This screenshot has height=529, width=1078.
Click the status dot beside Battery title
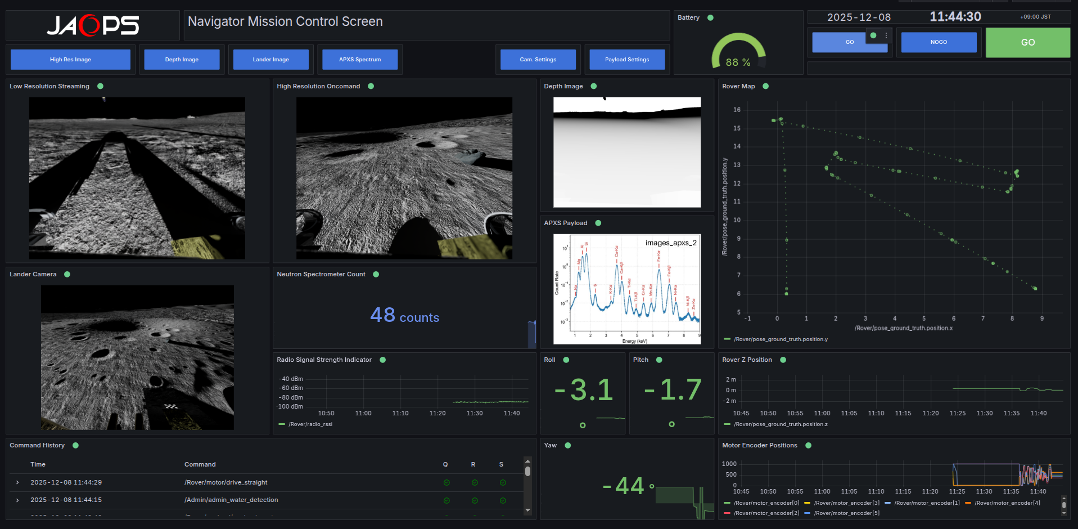pyautogui.click(x=710, y=17)
